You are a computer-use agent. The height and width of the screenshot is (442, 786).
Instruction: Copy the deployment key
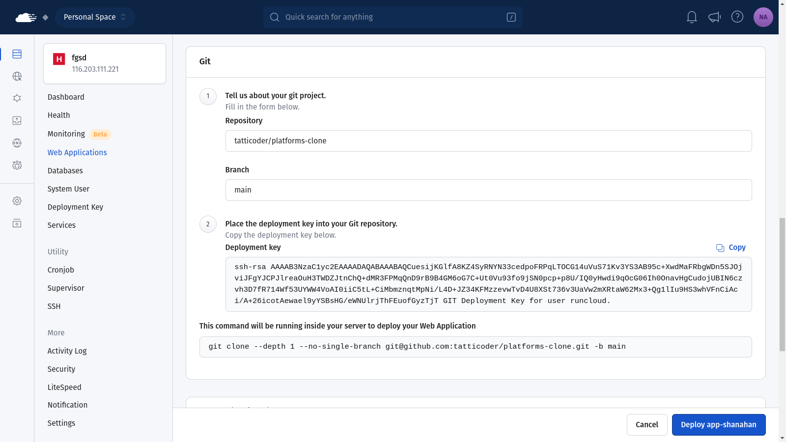tap(731, 248)
